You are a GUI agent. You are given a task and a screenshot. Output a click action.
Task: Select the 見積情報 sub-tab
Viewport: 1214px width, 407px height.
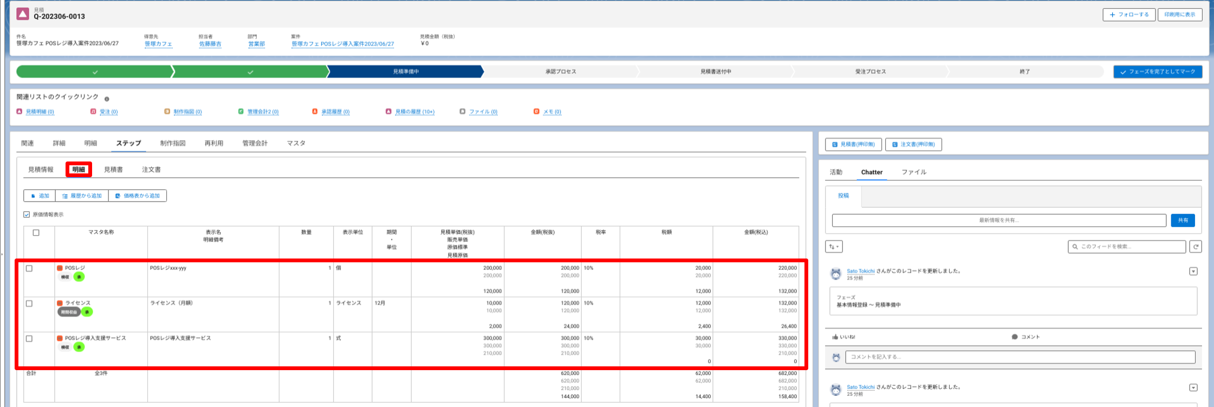tap(41, 170)
